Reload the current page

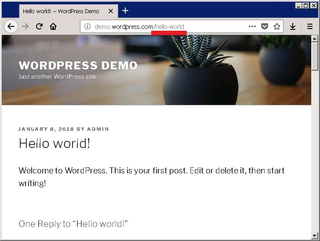coord(39,26)
